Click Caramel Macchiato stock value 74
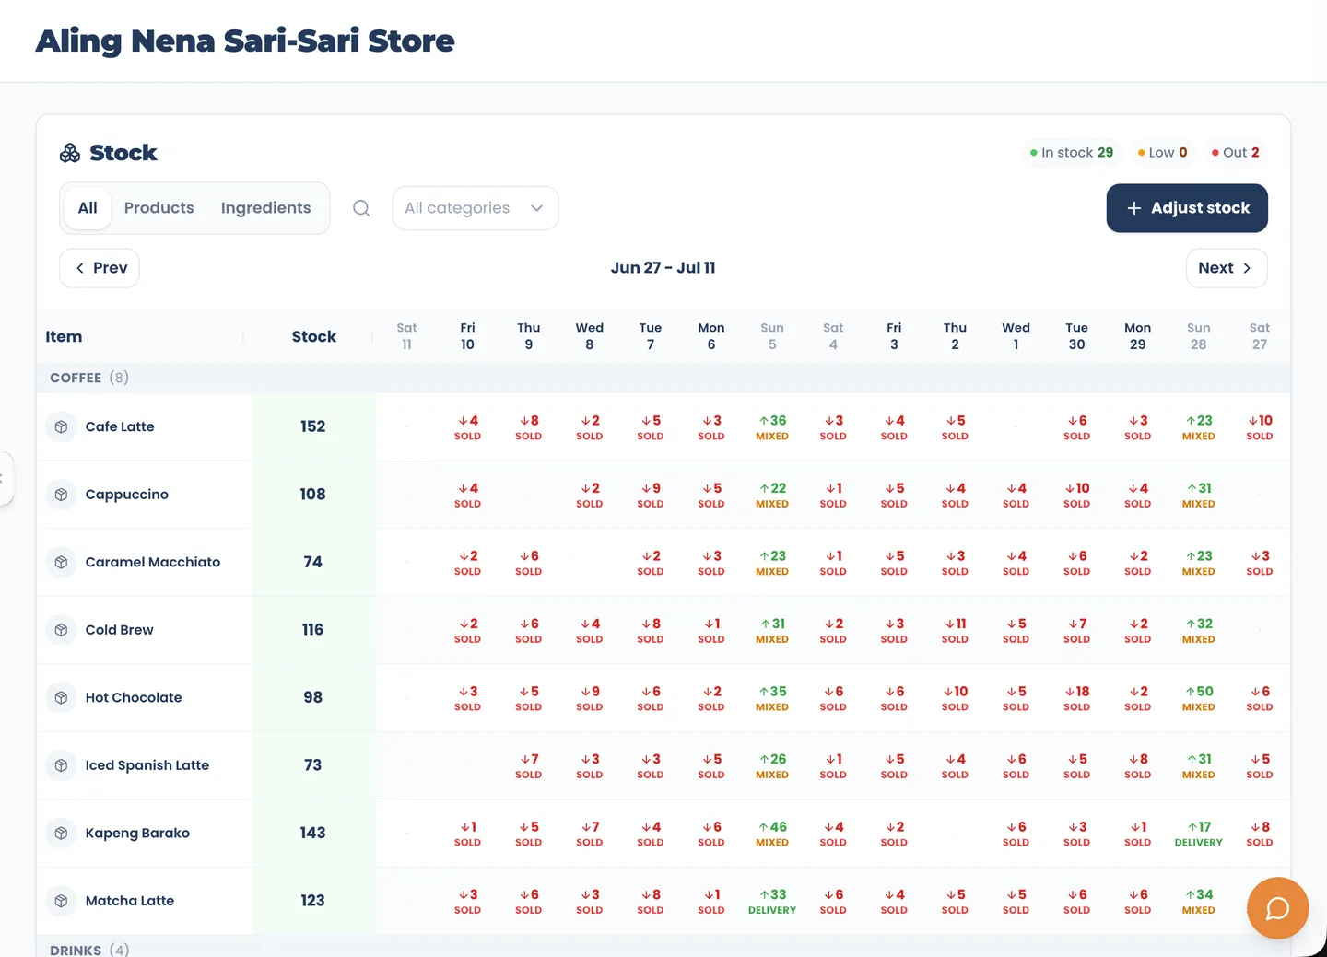 pos(313,562)
